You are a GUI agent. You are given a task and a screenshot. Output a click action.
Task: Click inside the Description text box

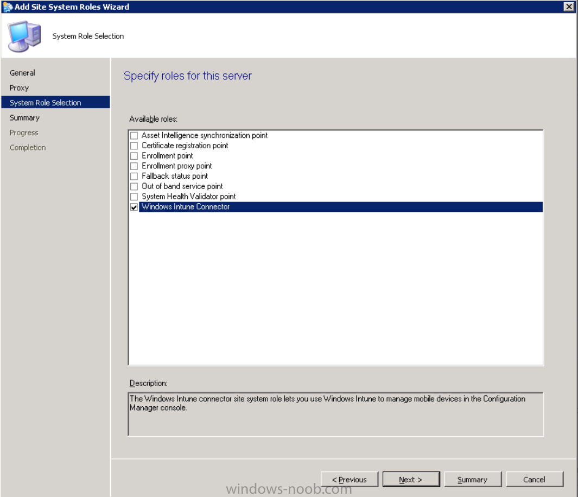pyautogui.click(x=336, y=414)
